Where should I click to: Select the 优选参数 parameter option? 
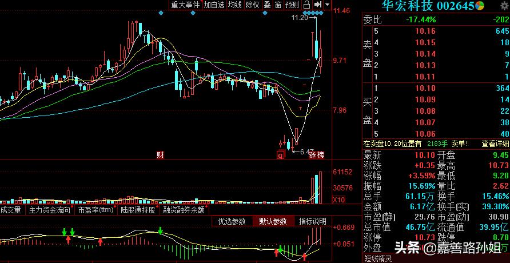click(232, 221)
